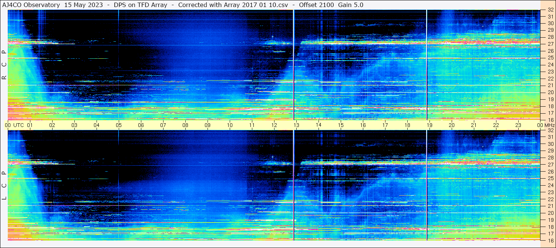The image size is (556, 248).
Task: Click 20 MHz label on upper RCP scale
Action: point(550,92)
